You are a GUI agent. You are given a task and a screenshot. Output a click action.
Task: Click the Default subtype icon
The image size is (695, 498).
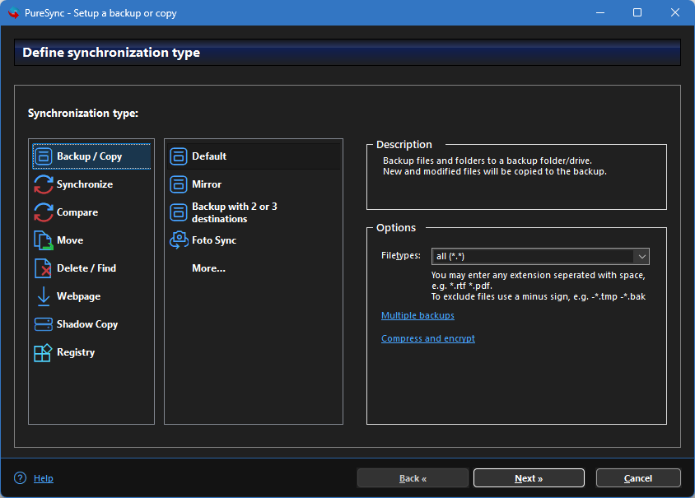[179, 156]
